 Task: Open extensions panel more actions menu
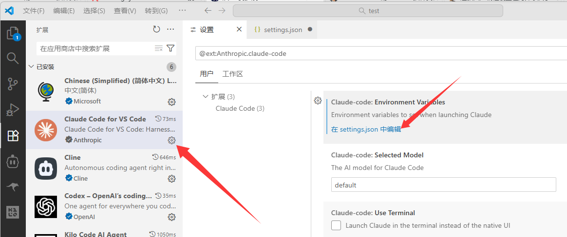[170, 30]
